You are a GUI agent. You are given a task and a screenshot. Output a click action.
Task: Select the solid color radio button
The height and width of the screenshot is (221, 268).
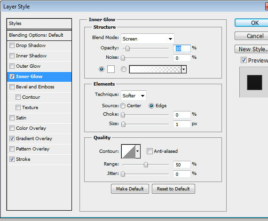tap(102, 69)
